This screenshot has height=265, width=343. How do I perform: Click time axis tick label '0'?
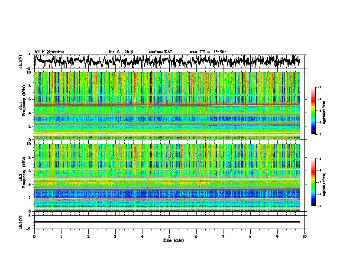coord(34,236)
